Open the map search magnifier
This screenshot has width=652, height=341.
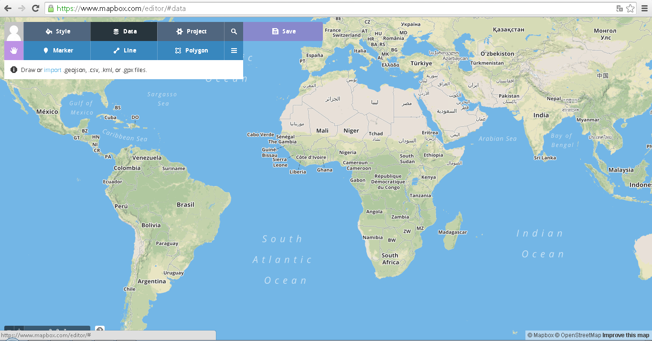coord(234,31)
